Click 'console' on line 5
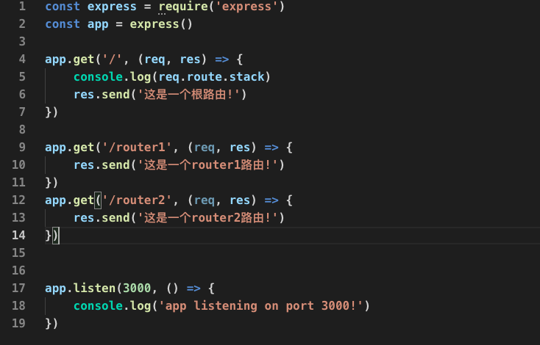Viewport: 540px width, 345px height. coord(98,76)
